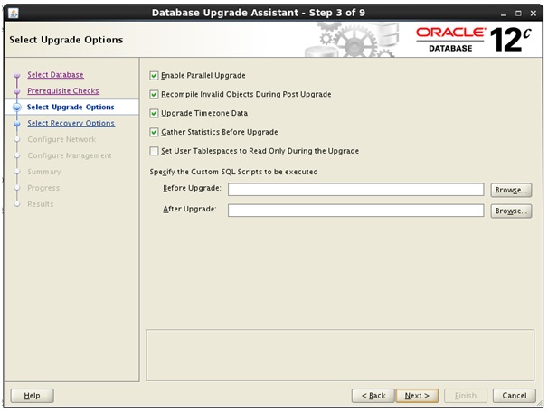This screenshot has height=412, width=548.
Task: Click the window menu icon in title bar
Action: pos(11,13)
